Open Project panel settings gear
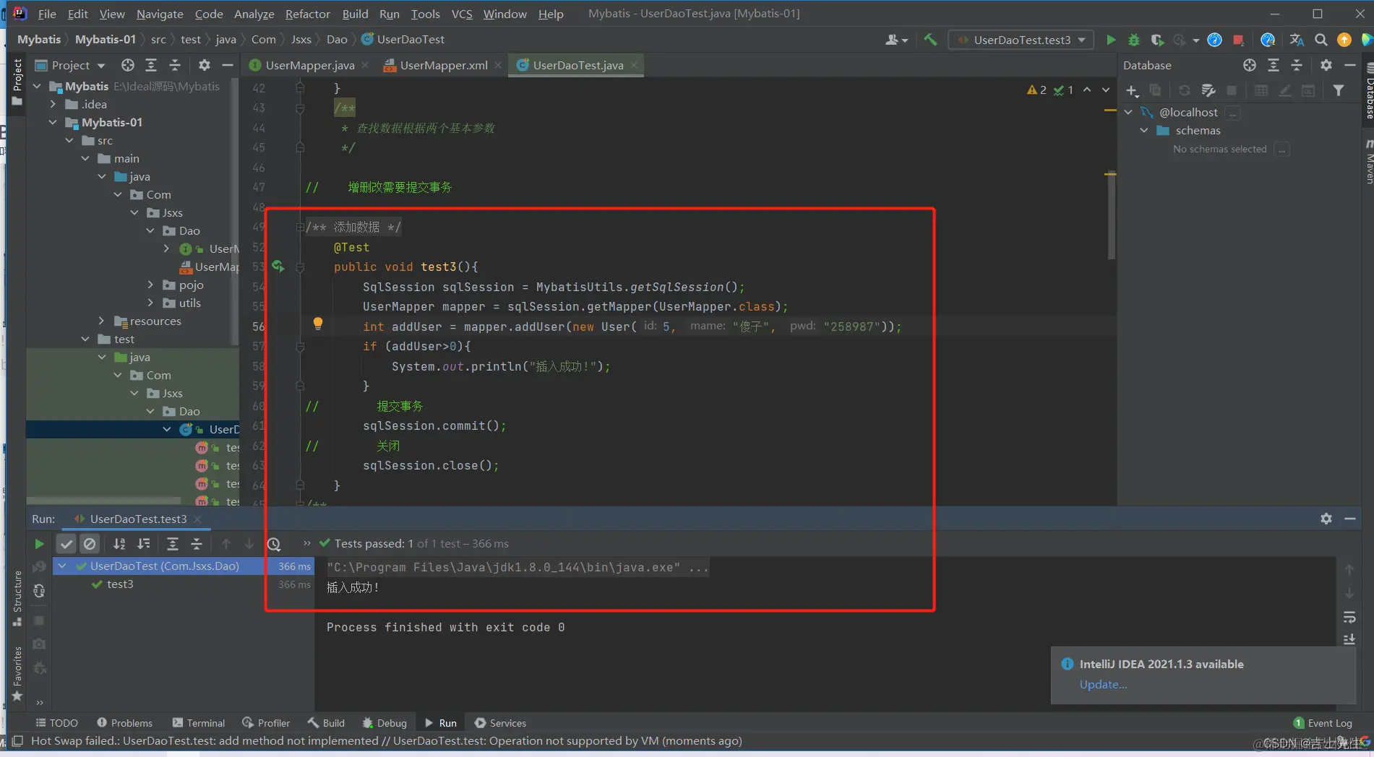 (205, 65)
